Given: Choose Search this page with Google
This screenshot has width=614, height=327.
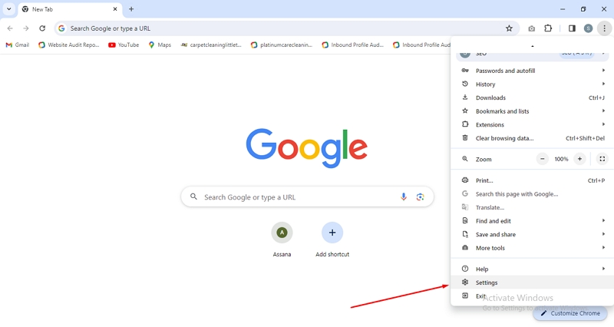Looking at the screenshot, I should point(533,194).
